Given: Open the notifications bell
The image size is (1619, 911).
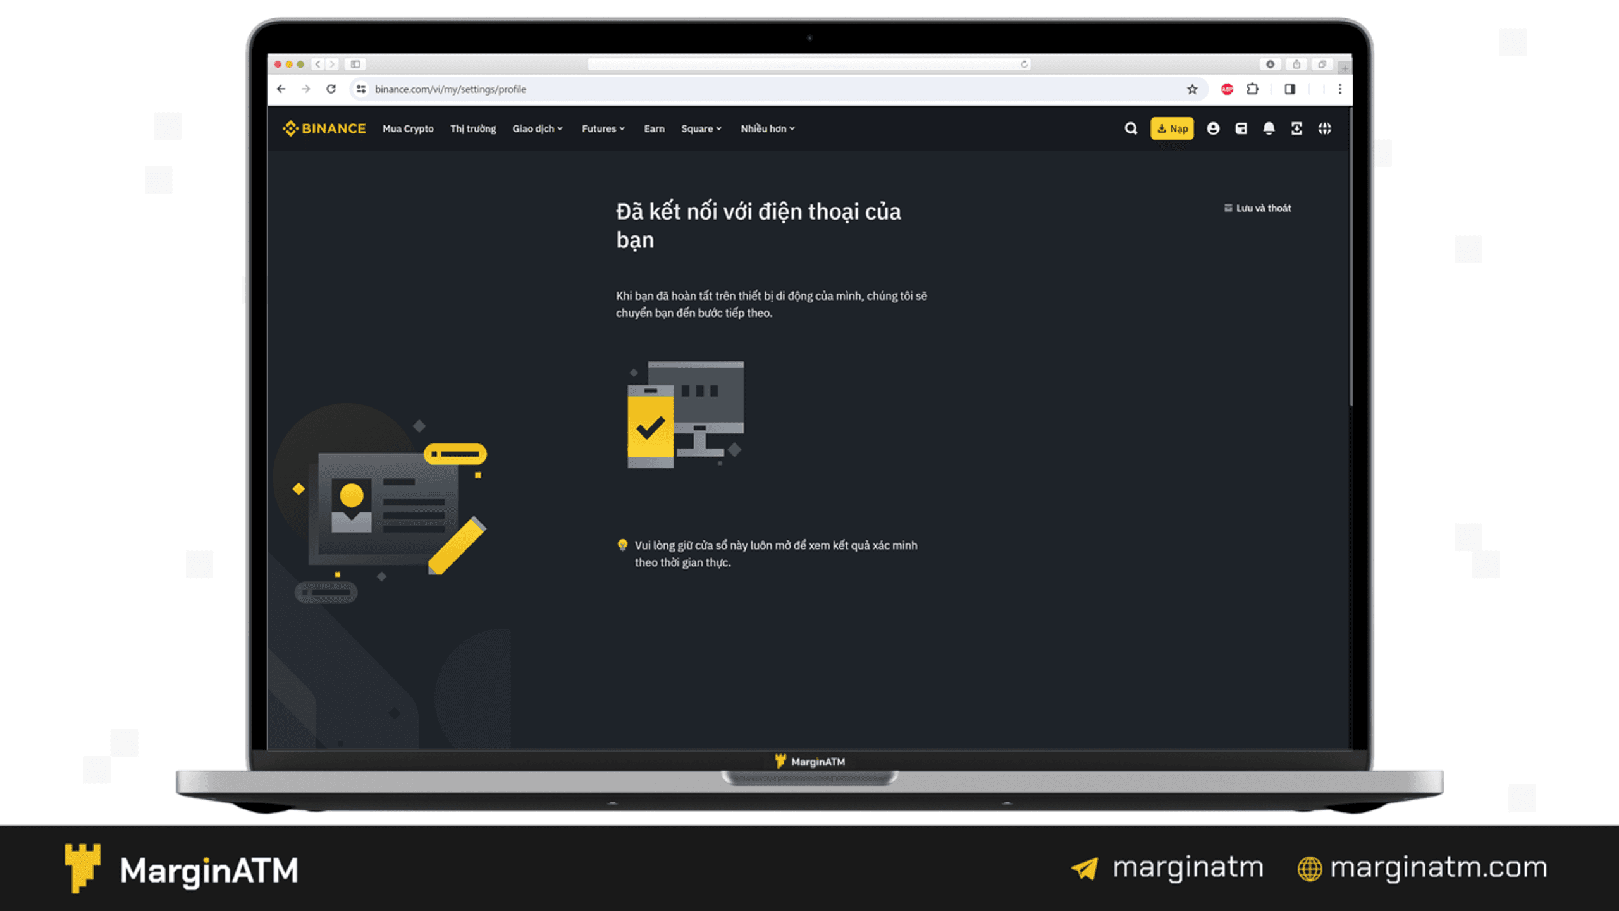Looking at the screenshot, I should [1269, 128].
